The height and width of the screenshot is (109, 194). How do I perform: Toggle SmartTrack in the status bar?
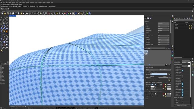point(63,108)
